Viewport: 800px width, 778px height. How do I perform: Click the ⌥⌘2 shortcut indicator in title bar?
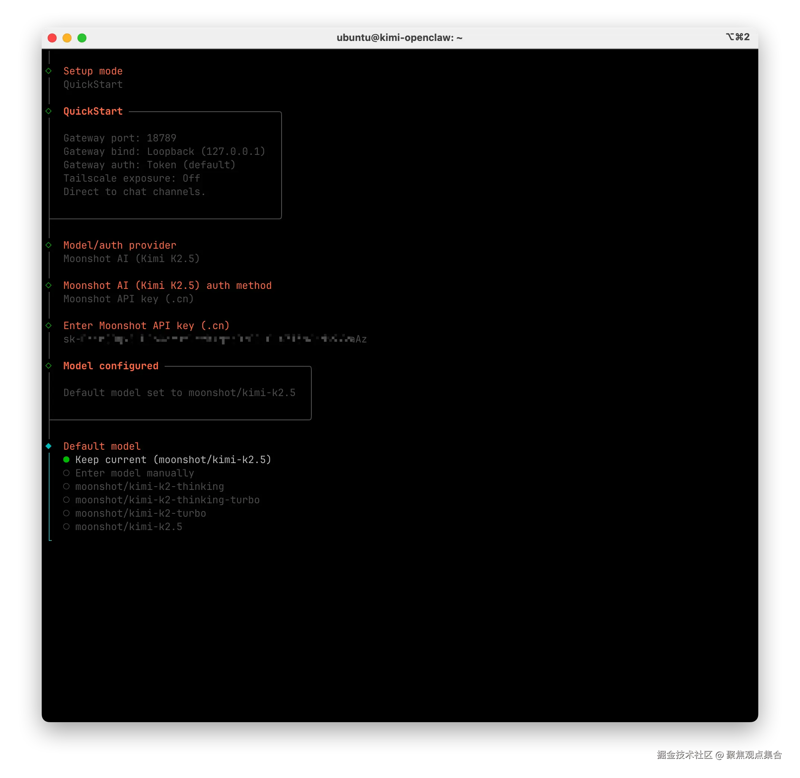pyautogui.click(x=737, y=37)
